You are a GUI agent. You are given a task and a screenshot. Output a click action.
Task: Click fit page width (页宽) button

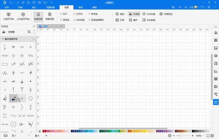click(x=120, y=20)
